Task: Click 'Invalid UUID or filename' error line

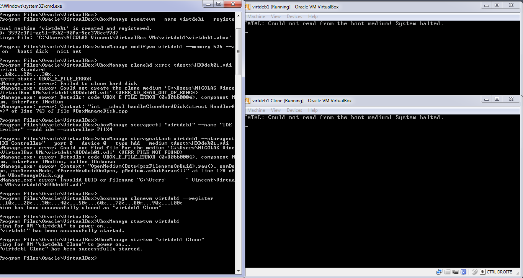Action: point(117,180)
